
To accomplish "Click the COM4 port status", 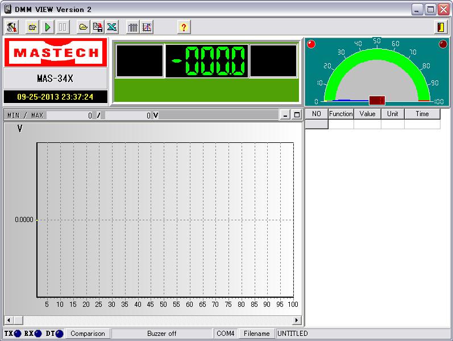I will [225, 334].
